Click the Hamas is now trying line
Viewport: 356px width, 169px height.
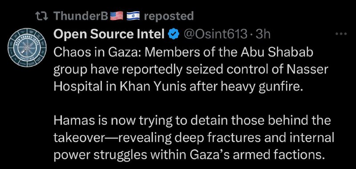coord(192,120)
